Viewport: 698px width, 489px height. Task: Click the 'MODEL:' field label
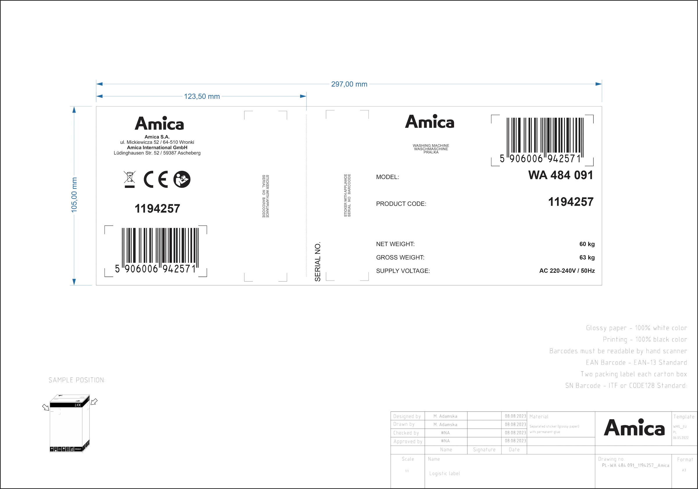387,177
